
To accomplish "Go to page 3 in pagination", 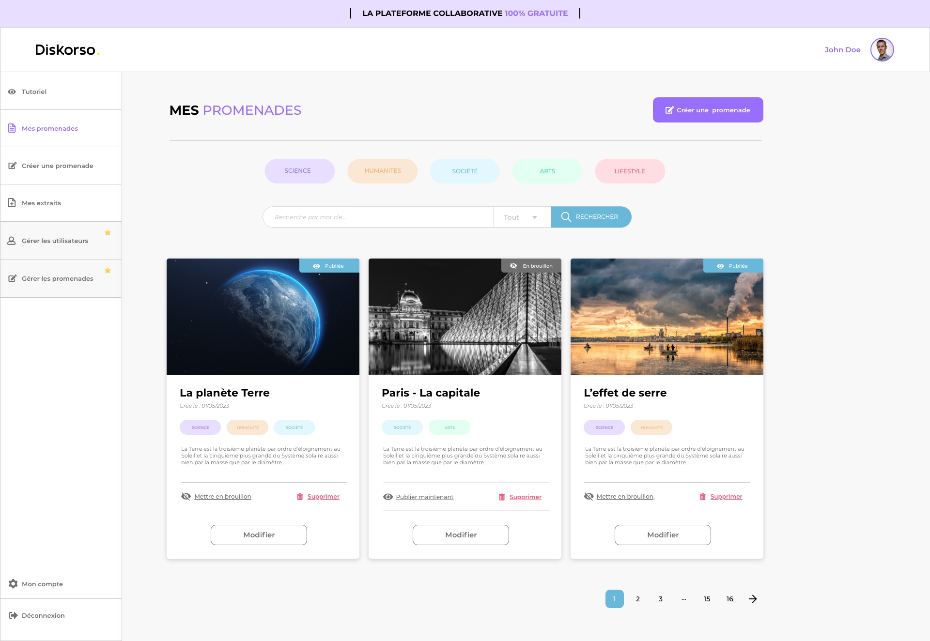I will (x=661, y=599).
